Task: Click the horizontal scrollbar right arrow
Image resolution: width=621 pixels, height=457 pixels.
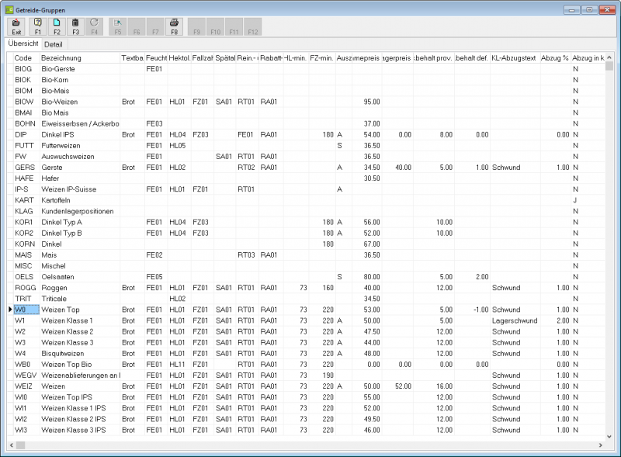Action: [x=600, y=445]
